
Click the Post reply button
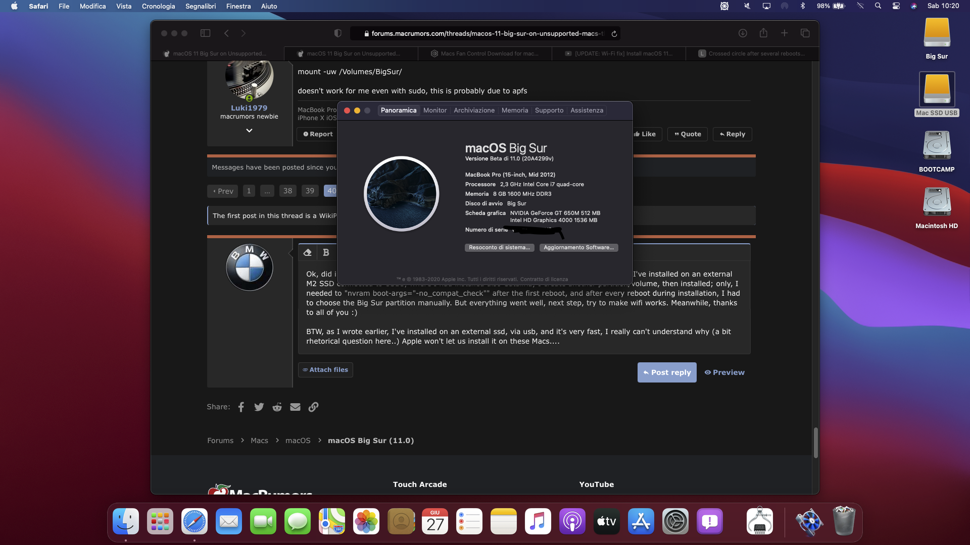pyautogui.click(x=666, y=372)
